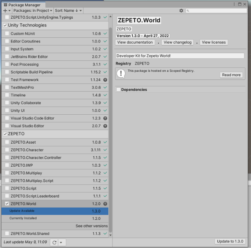Select the Package Manager tab
The height and width of the screenshot is (248, 251).
pyautogui.click(x=23, y=5)
